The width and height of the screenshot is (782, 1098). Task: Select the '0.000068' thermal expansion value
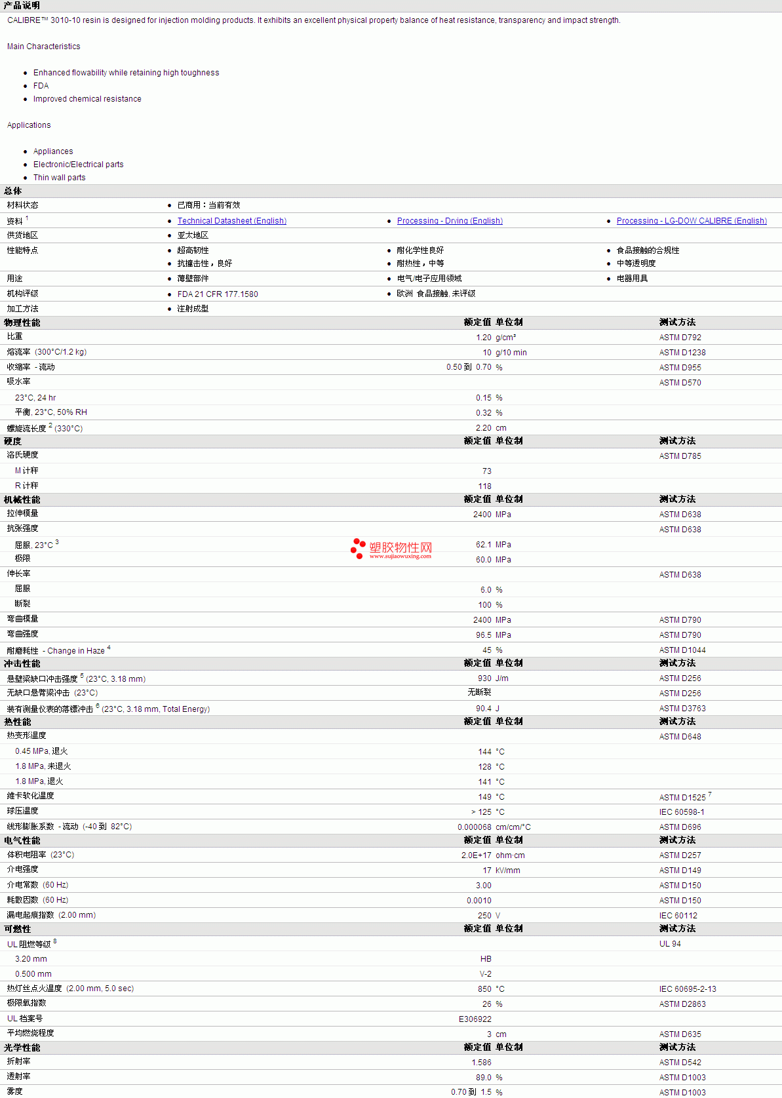pyautogui.click(x=475, y=827)
